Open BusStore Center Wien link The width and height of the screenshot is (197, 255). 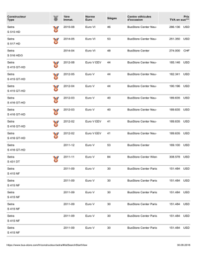[142, 157]
